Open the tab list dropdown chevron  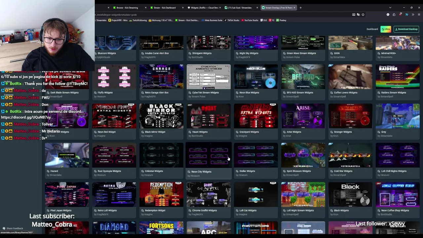(390, 8)
